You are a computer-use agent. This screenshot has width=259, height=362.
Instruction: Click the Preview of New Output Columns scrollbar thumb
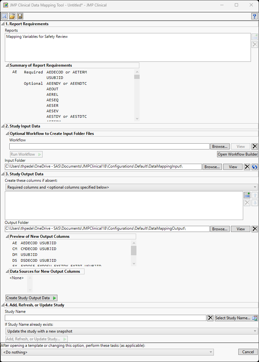pyautogui.click(x=134, y=250)
